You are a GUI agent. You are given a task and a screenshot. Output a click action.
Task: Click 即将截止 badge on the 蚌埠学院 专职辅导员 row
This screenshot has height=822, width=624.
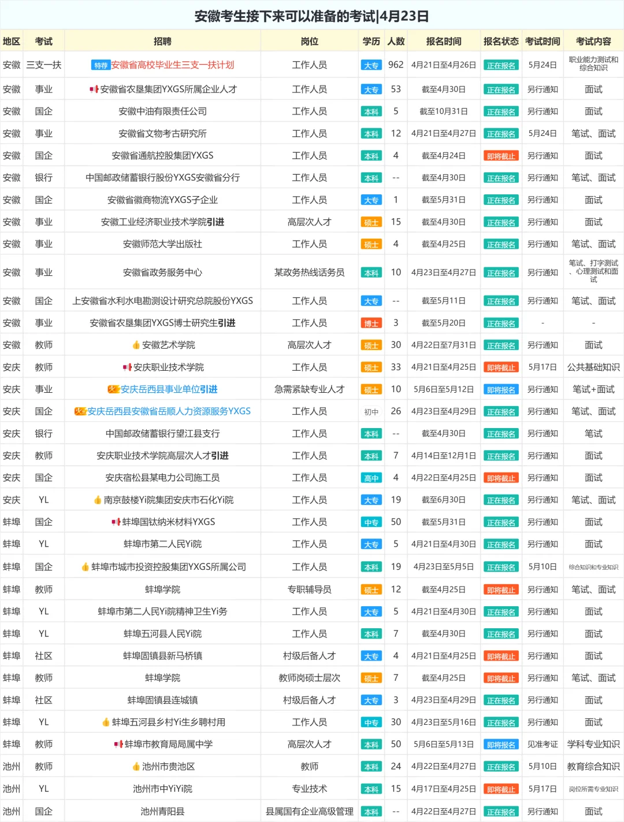[x=500, y=589]
